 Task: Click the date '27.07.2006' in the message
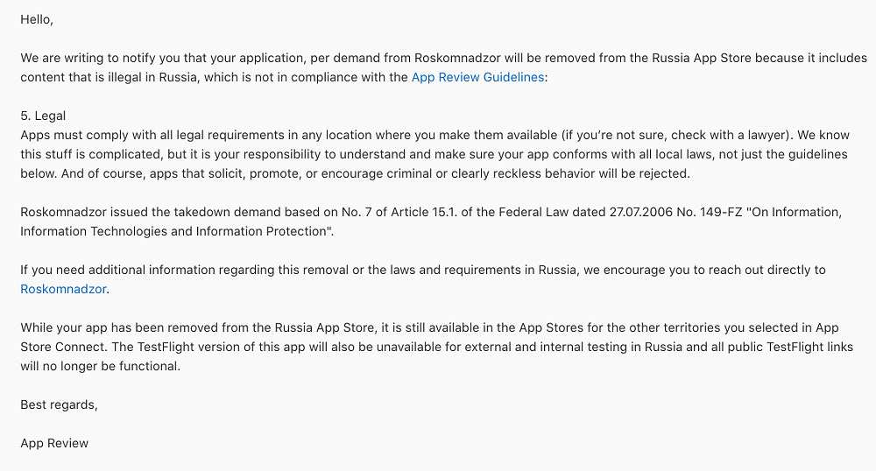641,212
